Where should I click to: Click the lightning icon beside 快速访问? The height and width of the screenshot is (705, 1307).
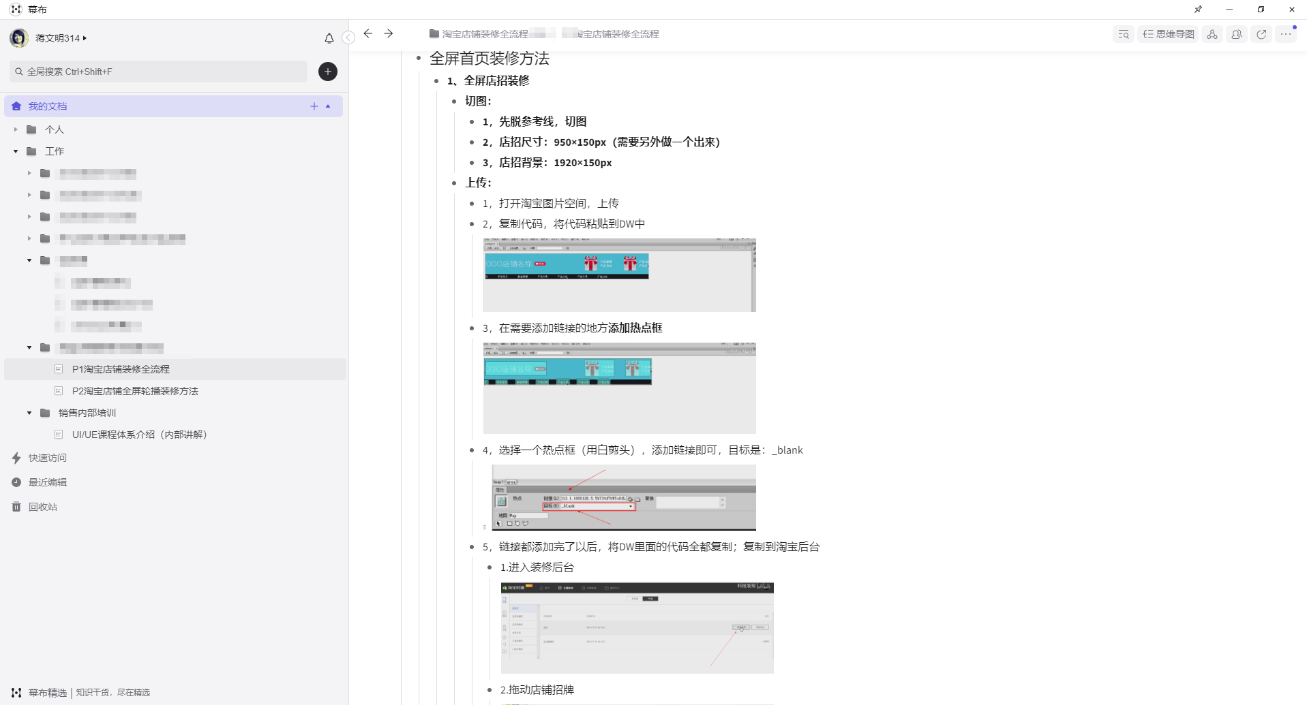pos(16,458)
